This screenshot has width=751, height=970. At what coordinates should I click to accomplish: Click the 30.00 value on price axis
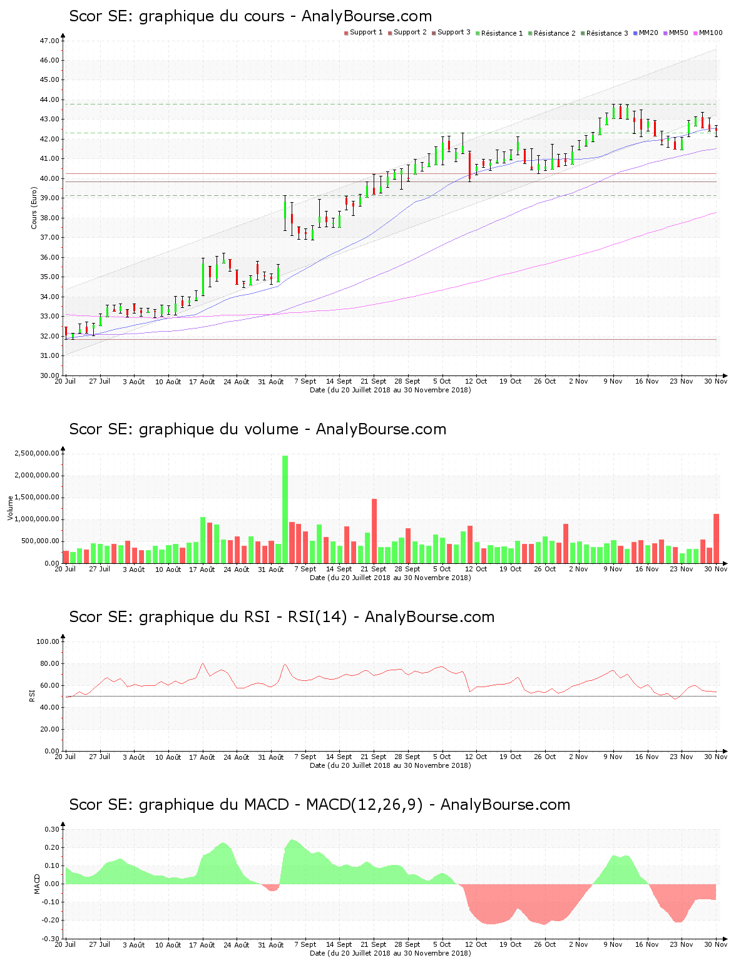49,375
